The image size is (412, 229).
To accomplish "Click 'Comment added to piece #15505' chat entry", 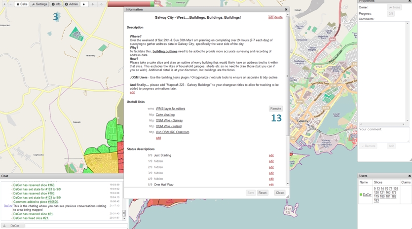I will point(36,202).
